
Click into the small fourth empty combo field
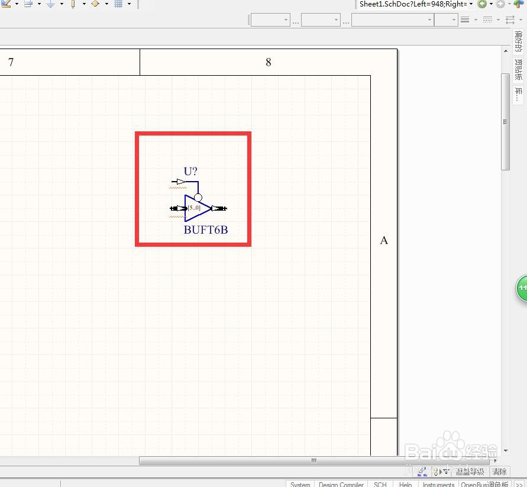(446, 20)
